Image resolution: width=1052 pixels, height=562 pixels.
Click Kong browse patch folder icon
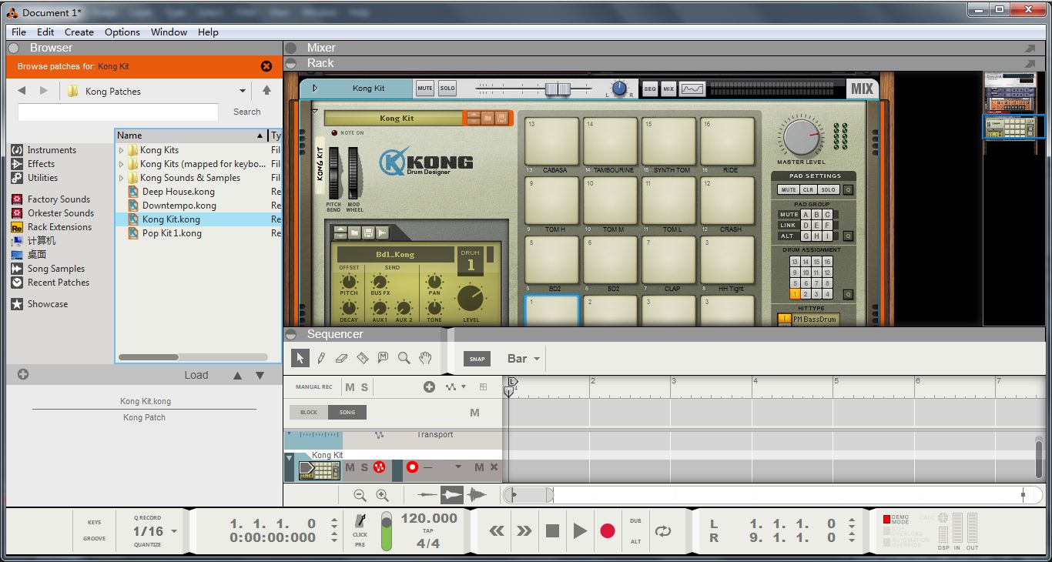[x=487, y=119]
